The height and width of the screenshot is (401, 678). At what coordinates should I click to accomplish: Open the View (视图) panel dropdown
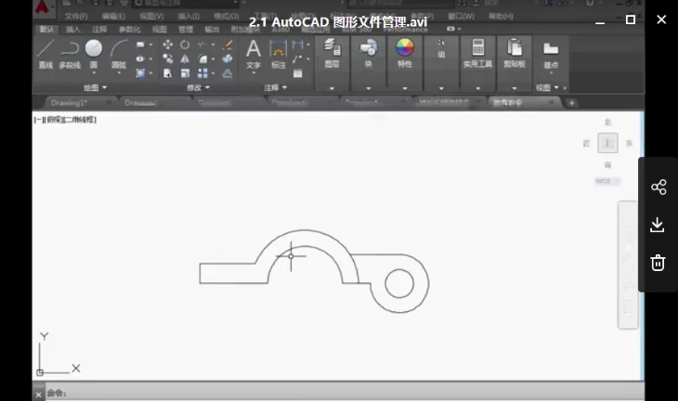(x=547, y=87)
